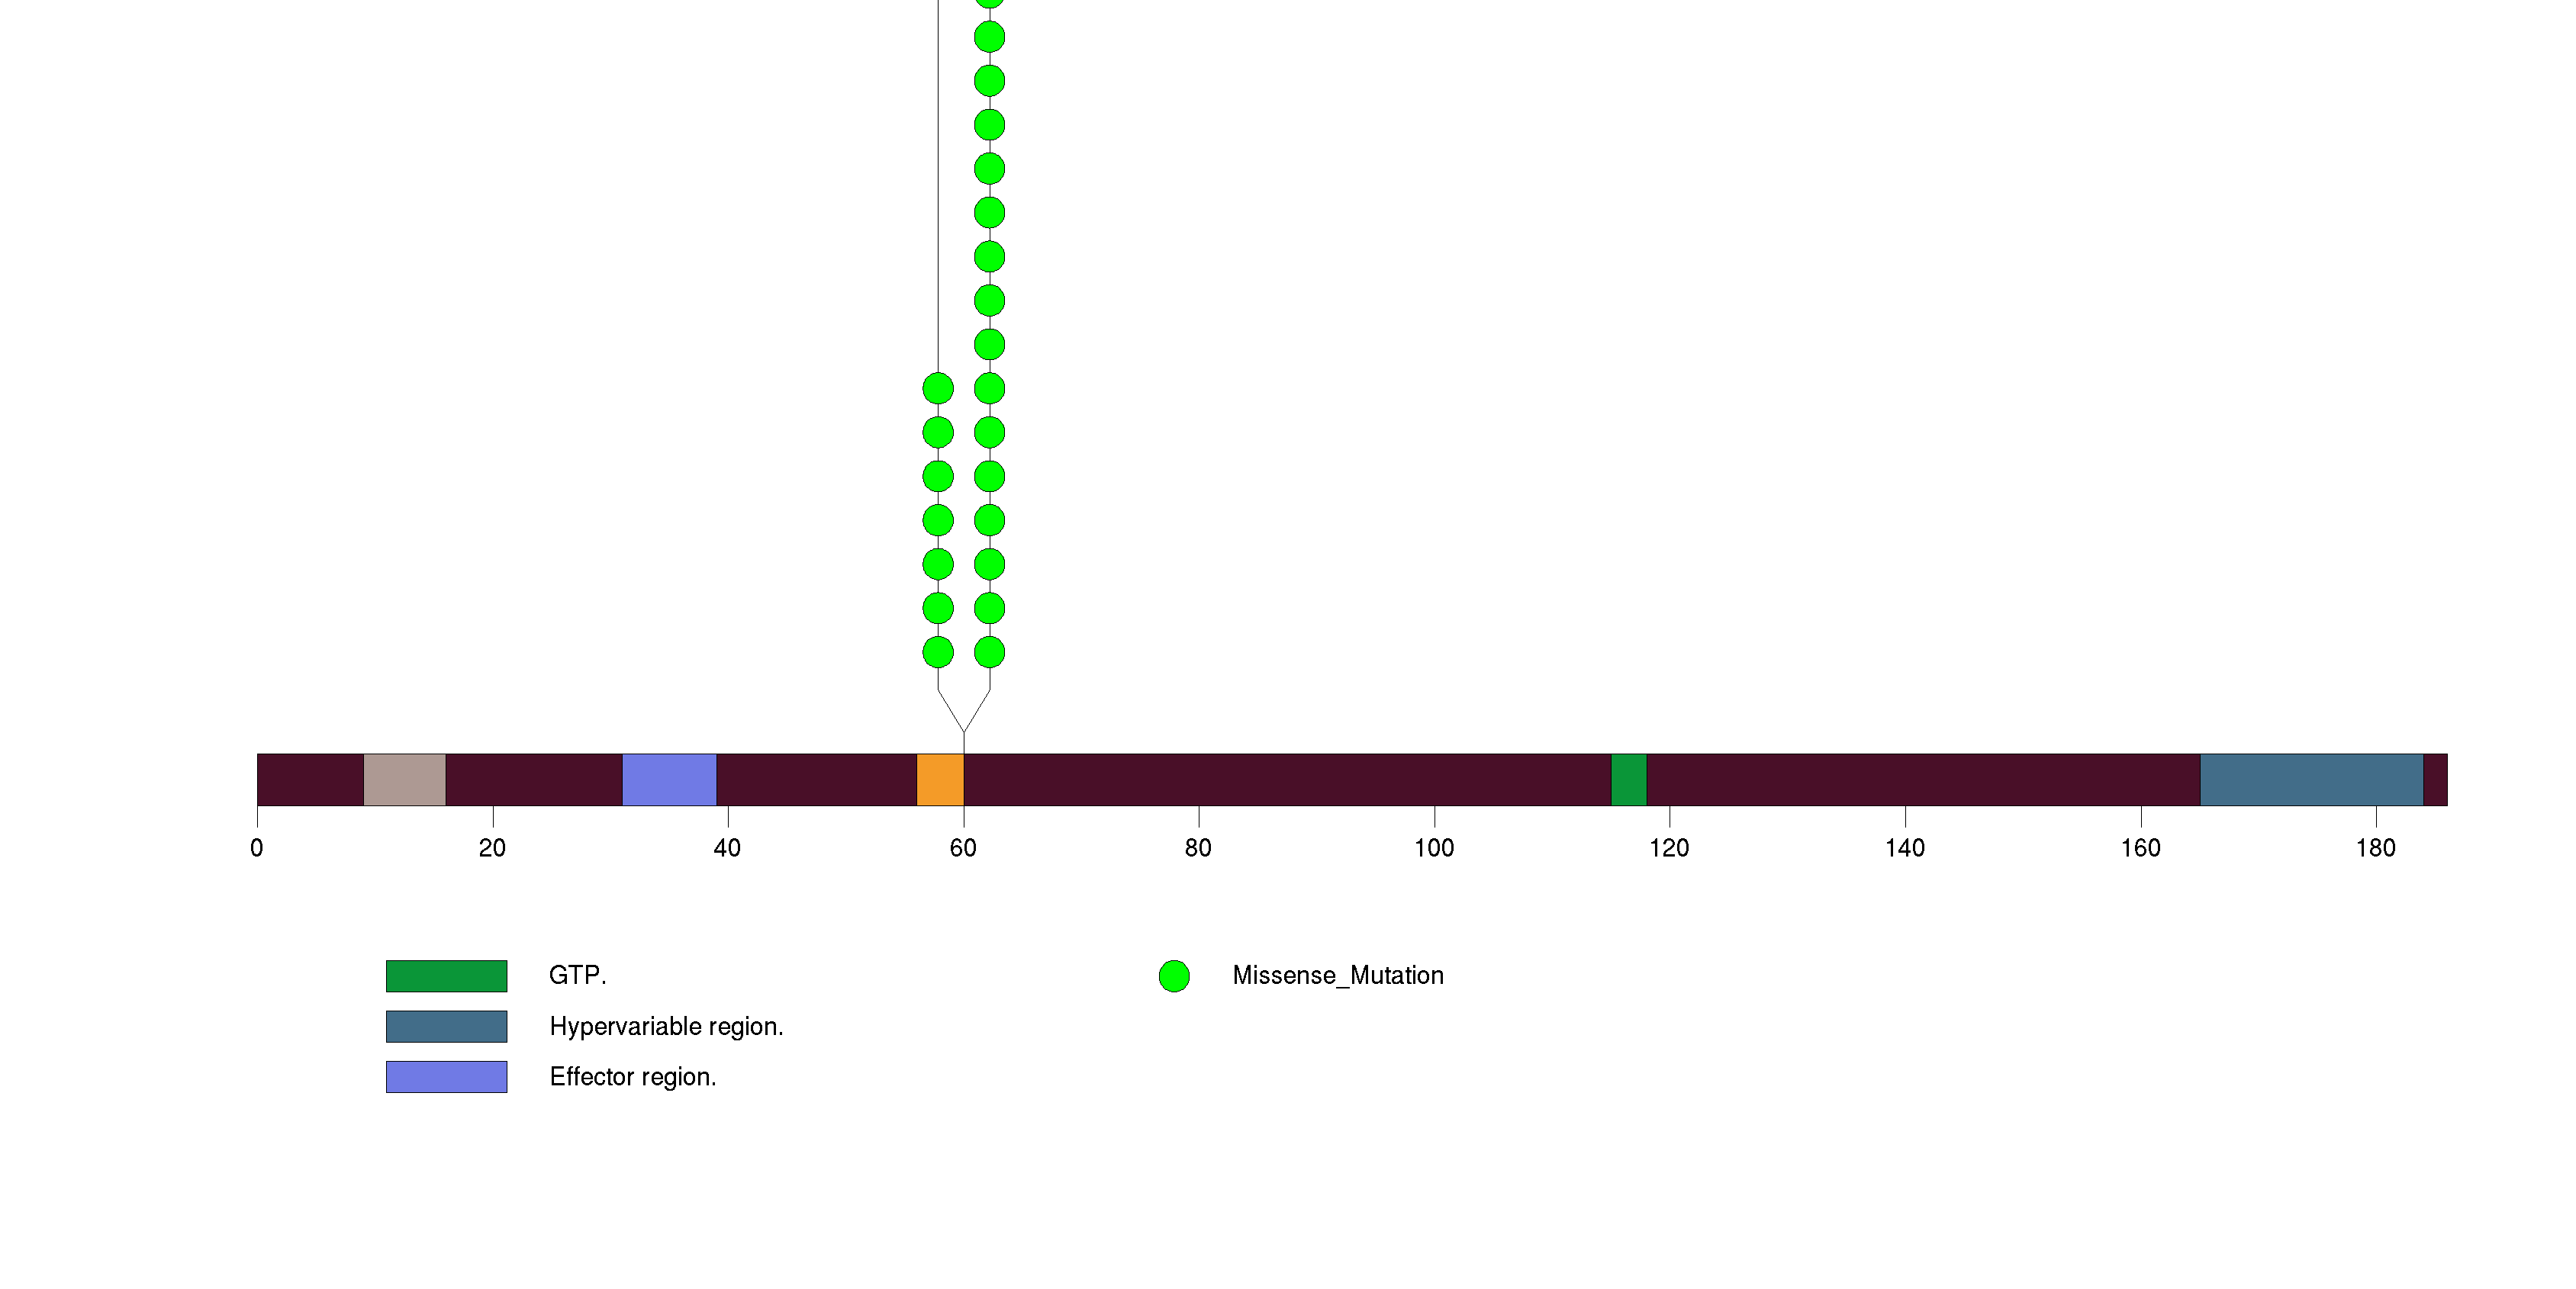This screenshot has height=1289, width=2576.
Task: Click the tan domain segment near position 10
Action: tap(404, 780)
